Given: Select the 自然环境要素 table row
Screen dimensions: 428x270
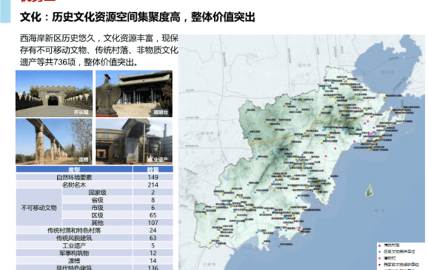Looking at the screenshot, I should point(94,177).
